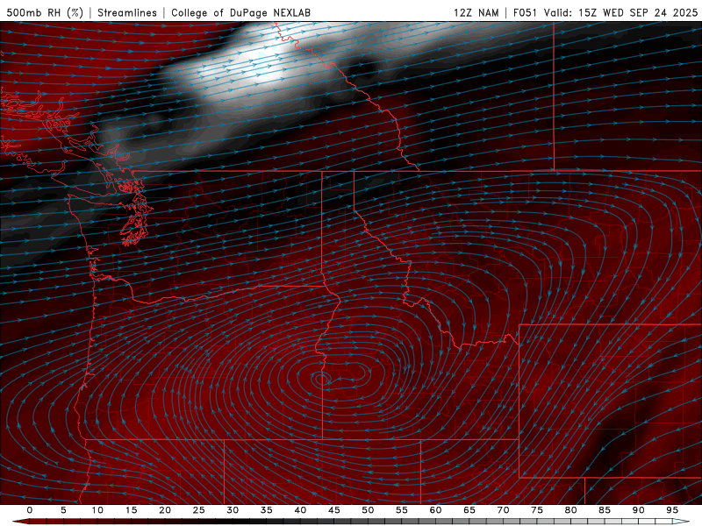This screenshot has height=526, width=702.
Task: Click the "12Z NAM" model run label
Action: [x=476, y=12]
